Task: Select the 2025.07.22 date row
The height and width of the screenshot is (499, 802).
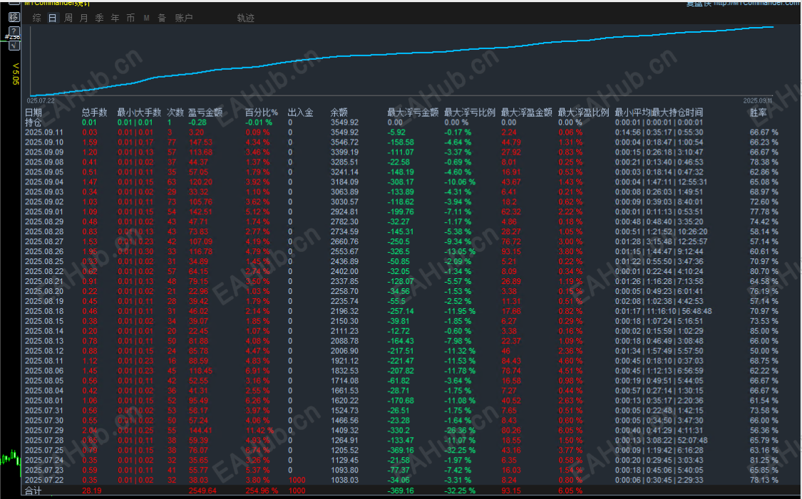Action: (x=401, y=480)
